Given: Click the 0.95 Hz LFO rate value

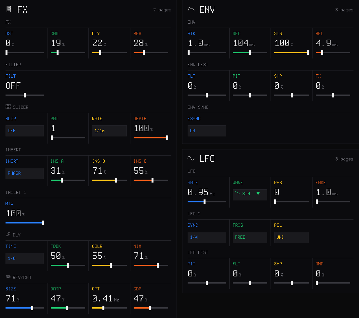Looking at the screenshot, I should (201, 192).
